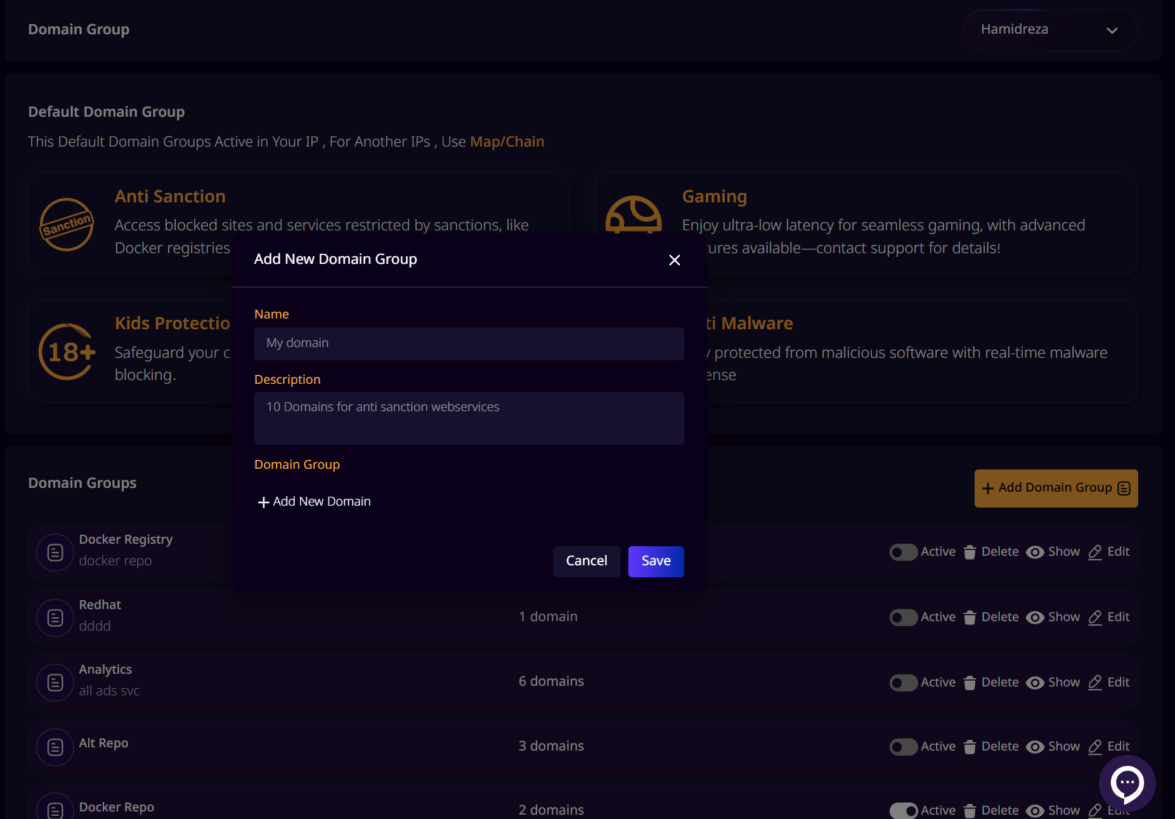Delete the Redhat domain group
The height and width of the screenshot is (819, 1175).
pos(991,617)
